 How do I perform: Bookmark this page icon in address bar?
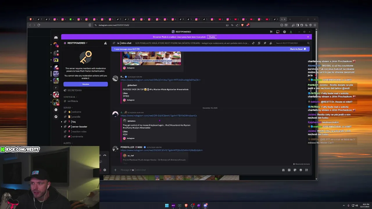tap(90, 25)
